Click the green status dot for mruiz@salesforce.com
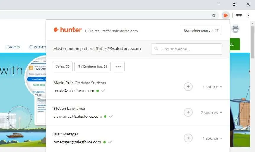This screenshot has width=255, height=152. coord(98,91)
